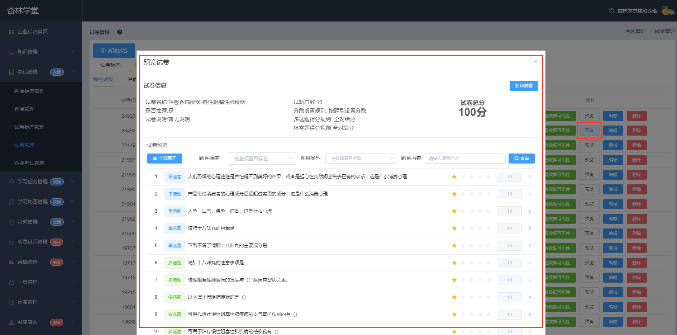Select 题库管理 in the sidebar menu
Image resolution: width=677 pixels, height=335 pixels.
pos(24,109)
